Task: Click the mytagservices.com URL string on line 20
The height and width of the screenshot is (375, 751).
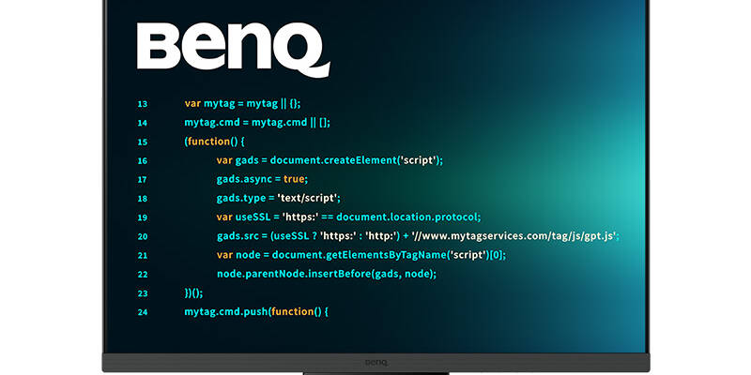Action: tap(515, 236)
